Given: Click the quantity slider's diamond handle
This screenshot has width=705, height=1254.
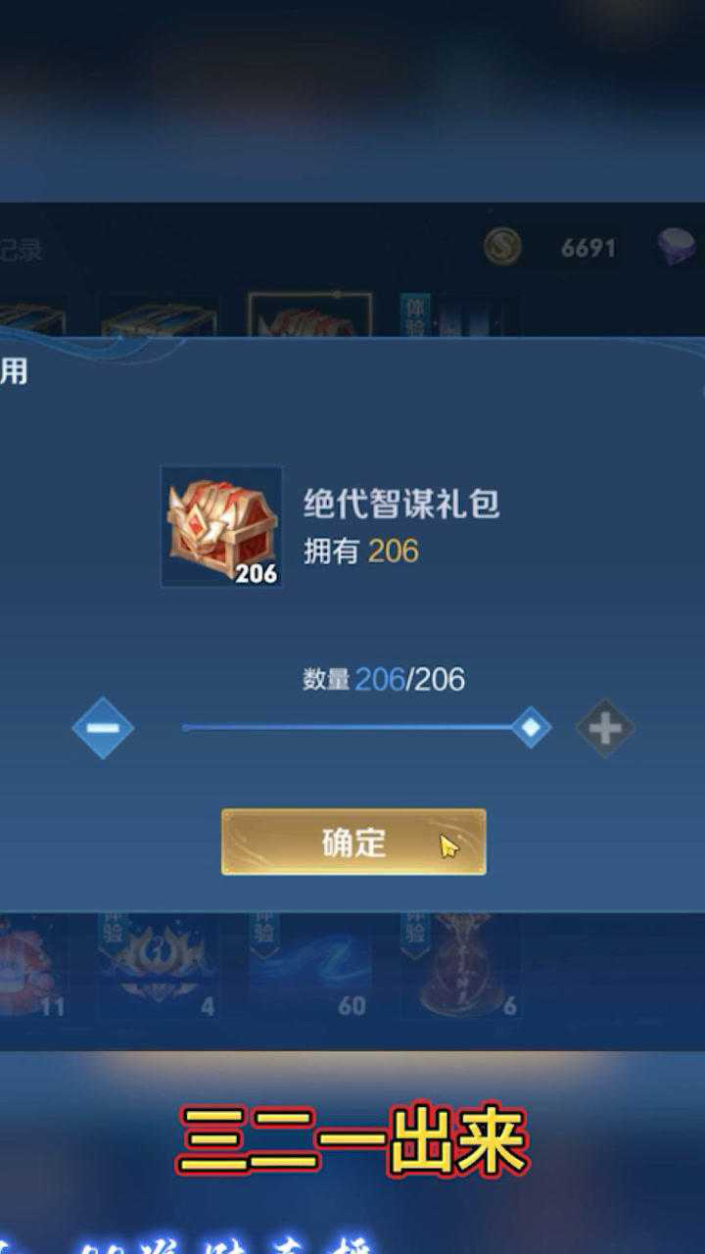Looking at the screenshot, I should (531, 727).
